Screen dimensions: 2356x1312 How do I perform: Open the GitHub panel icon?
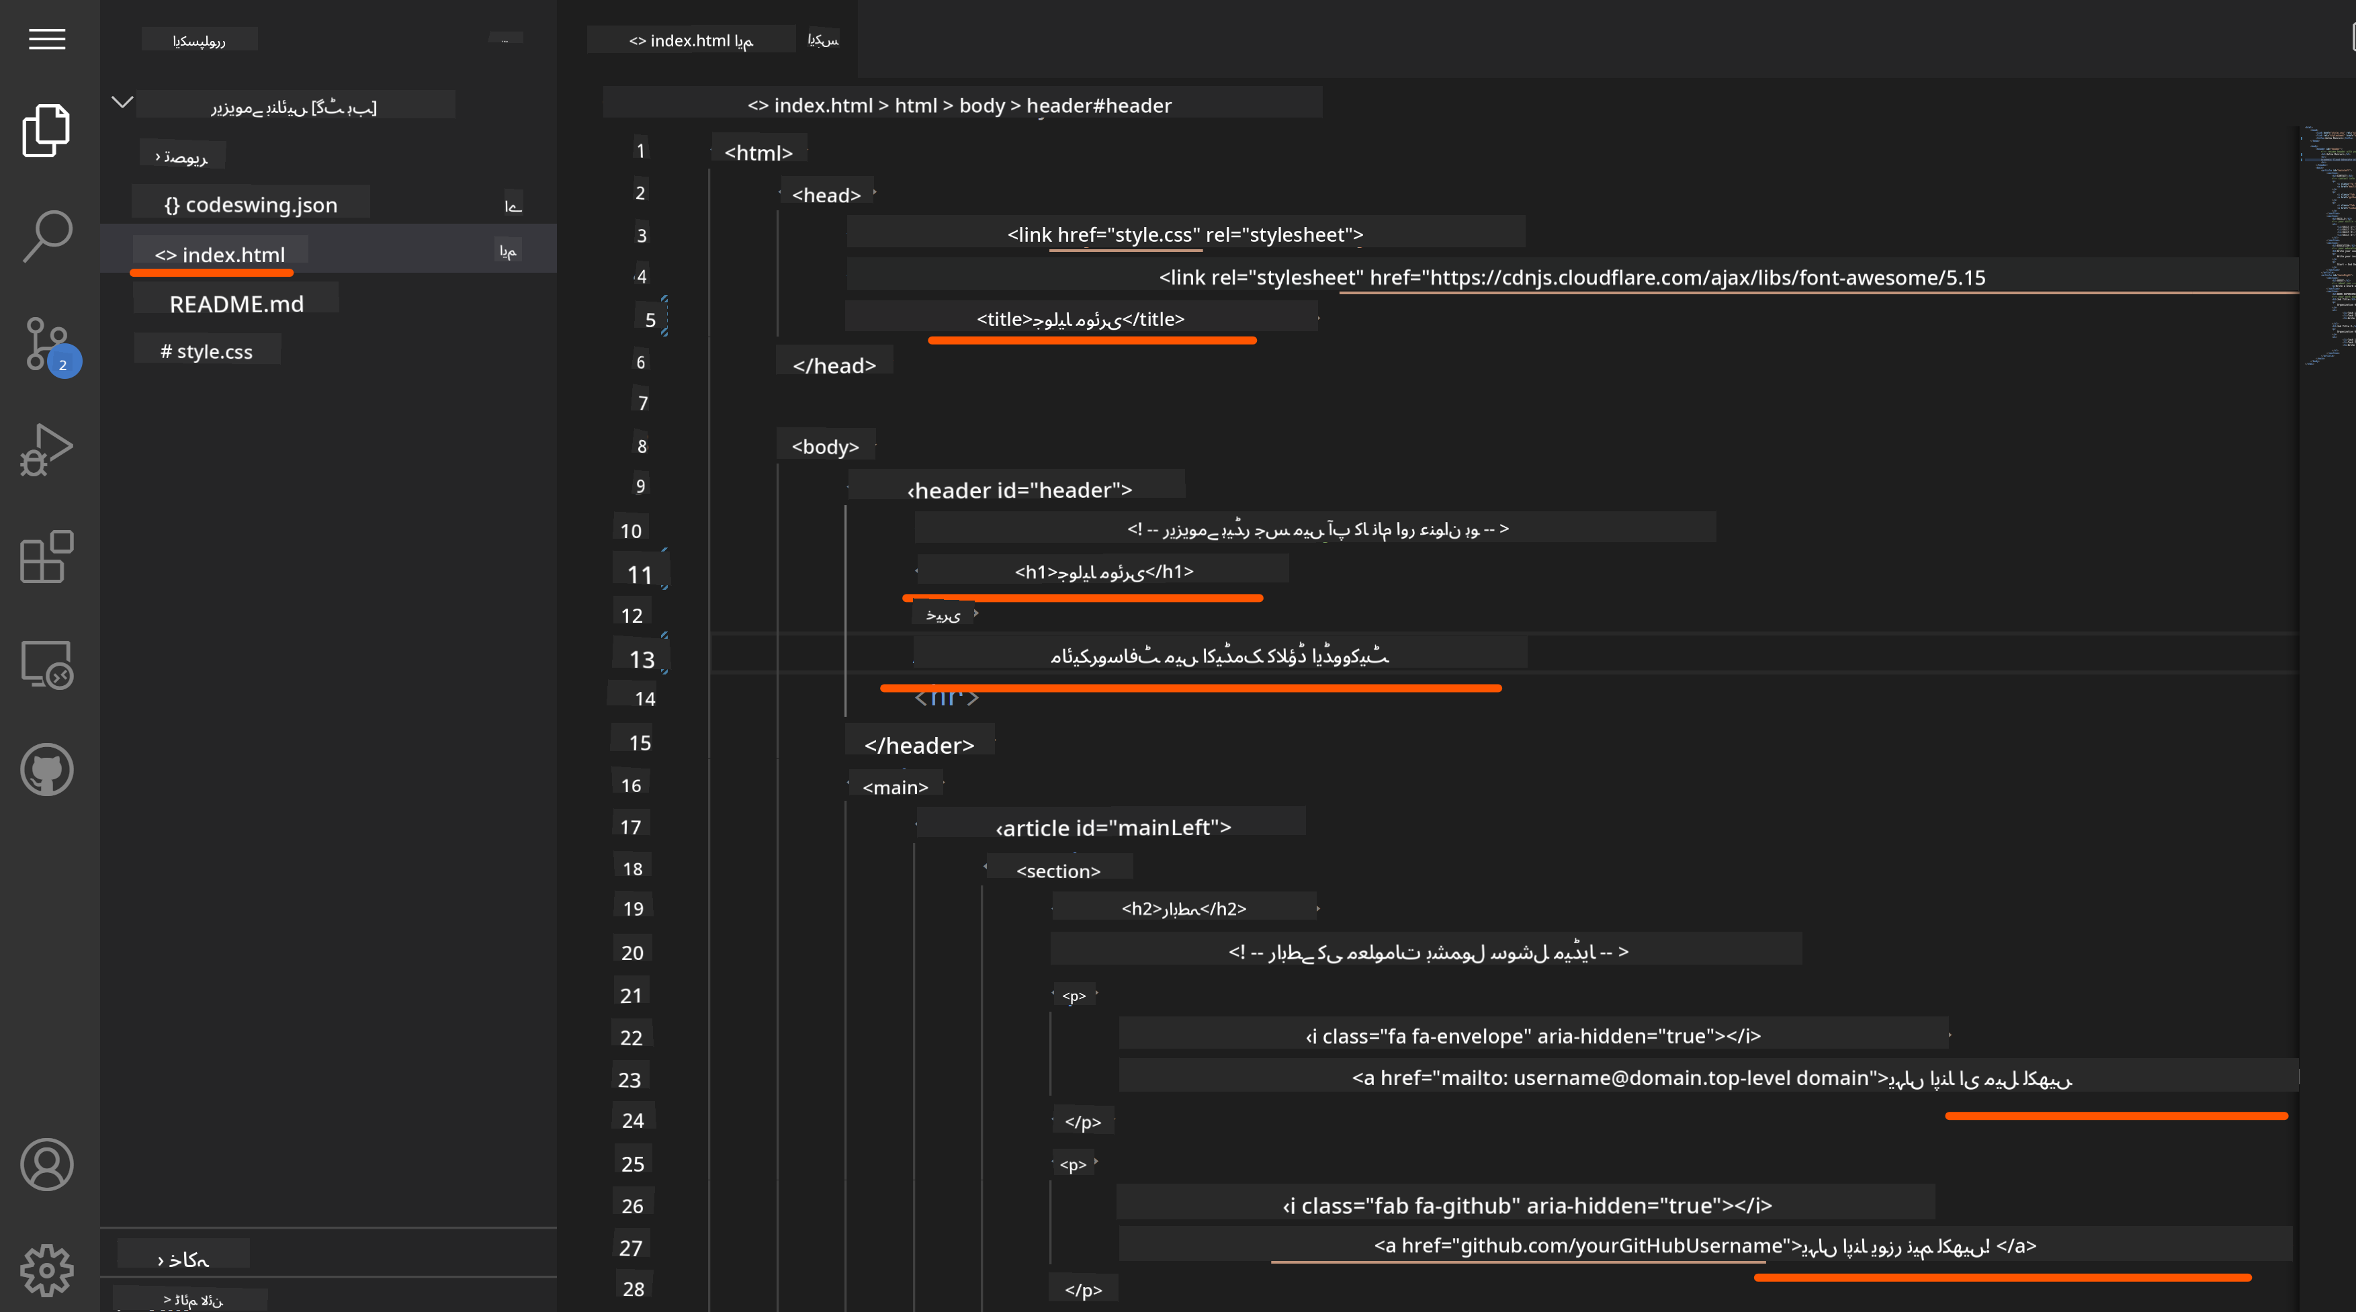[46, 770]
